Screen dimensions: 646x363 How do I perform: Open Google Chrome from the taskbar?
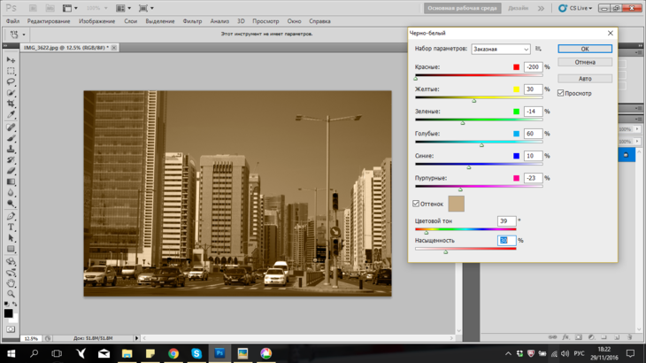pos(173,353)
